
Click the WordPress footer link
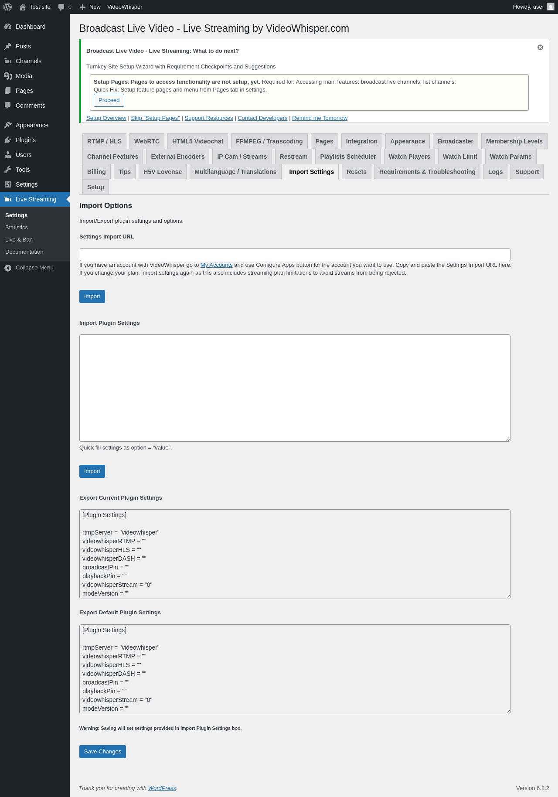click(x=162, y=788)
